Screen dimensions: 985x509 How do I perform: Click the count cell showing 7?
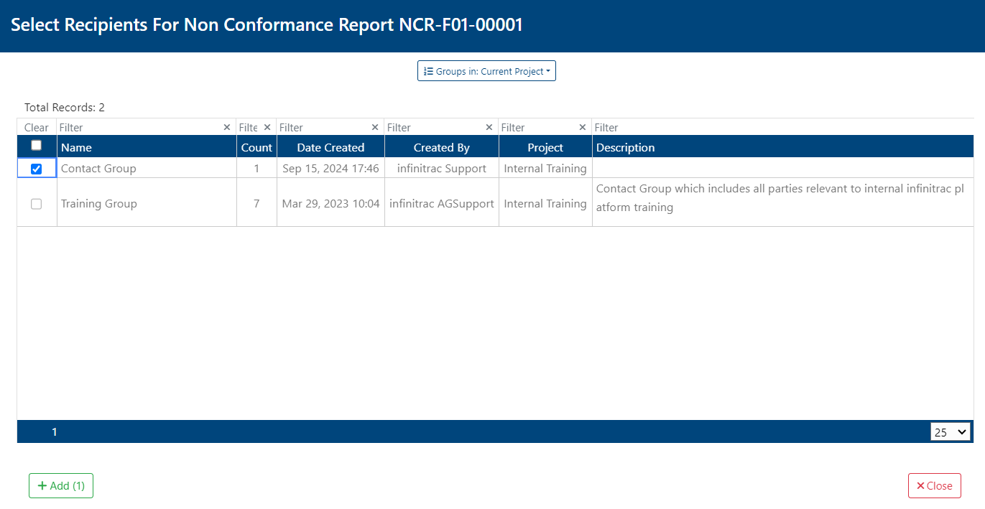(256, 203)
